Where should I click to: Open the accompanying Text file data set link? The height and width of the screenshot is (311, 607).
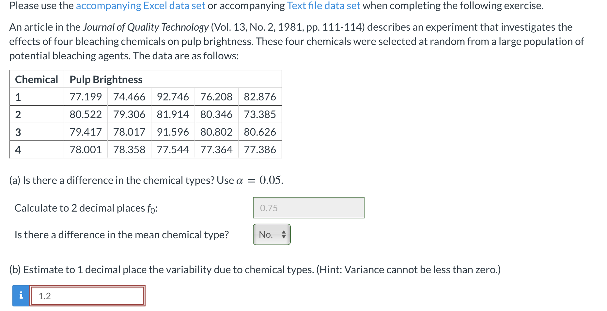click(323, 6)
